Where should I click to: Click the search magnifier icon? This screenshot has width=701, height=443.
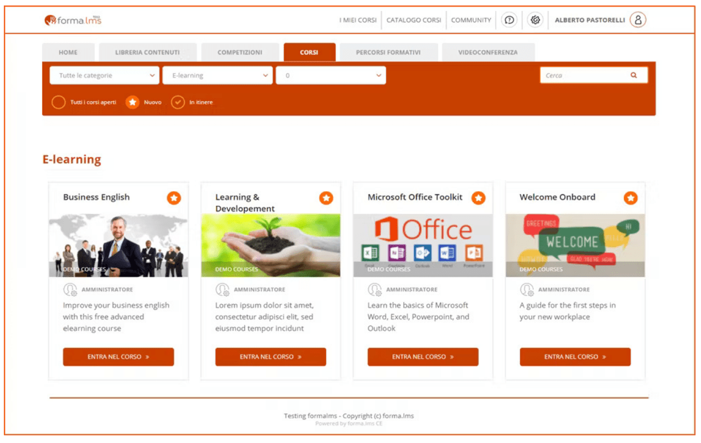coord(633,75)
